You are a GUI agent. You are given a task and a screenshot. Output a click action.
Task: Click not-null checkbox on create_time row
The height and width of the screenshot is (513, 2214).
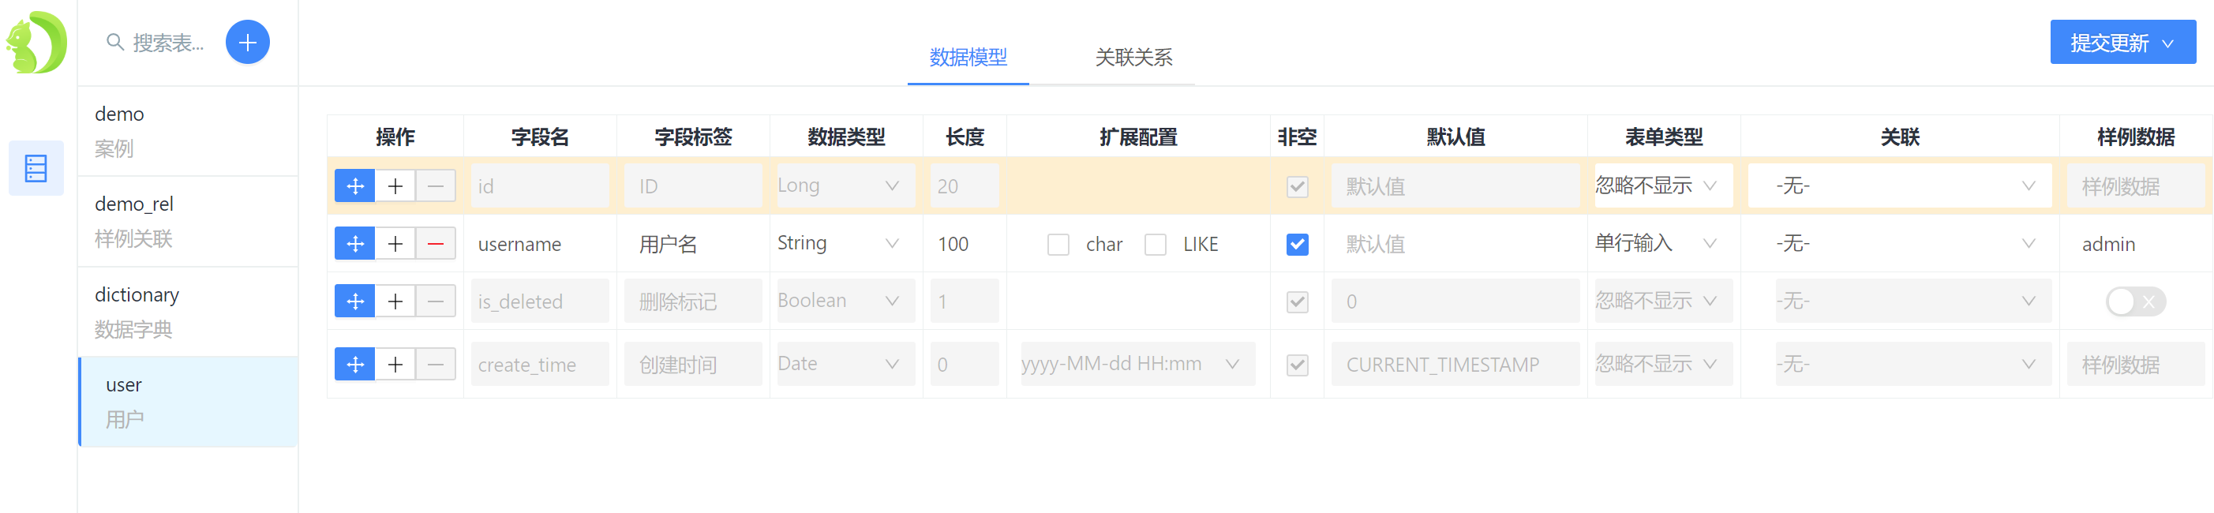click(1297, 365)
